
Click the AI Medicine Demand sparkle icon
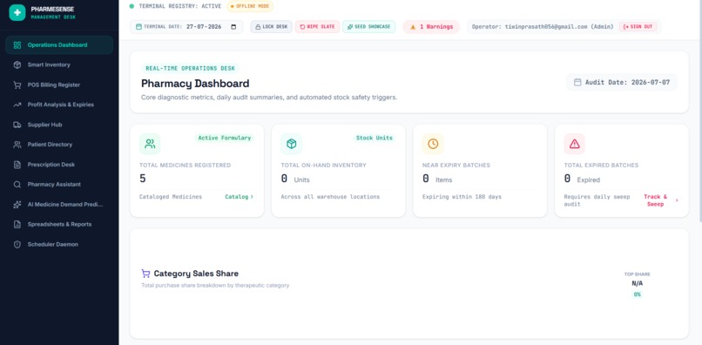pos(17,205)
